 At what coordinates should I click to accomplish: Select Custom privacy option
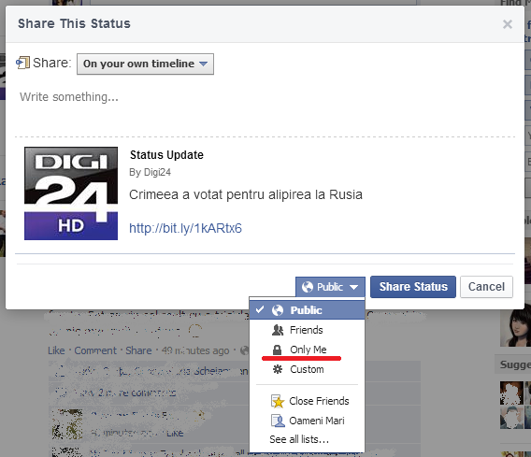click(308, 369)
